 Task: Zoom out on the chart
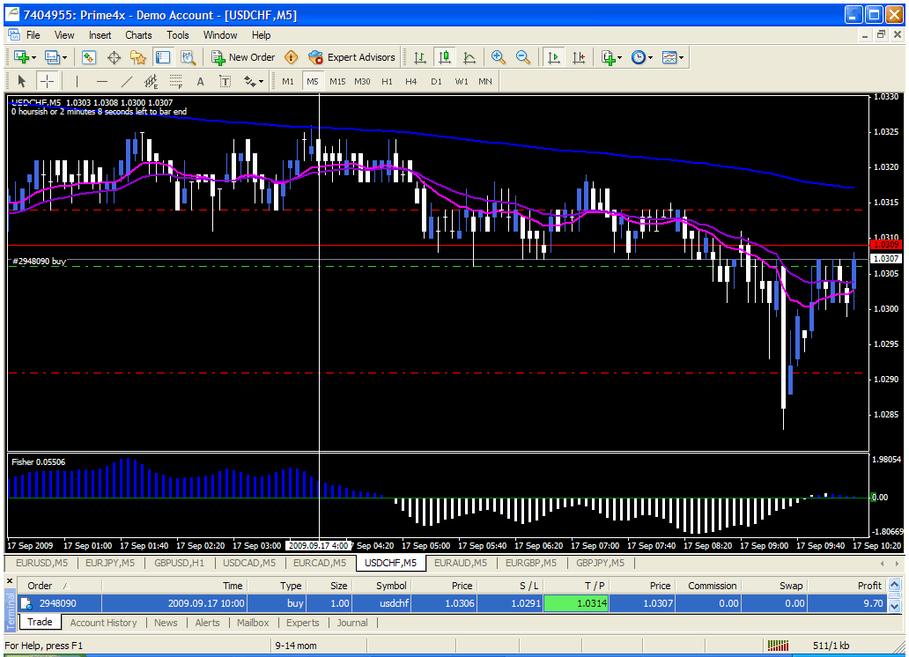tap(523, 57)
